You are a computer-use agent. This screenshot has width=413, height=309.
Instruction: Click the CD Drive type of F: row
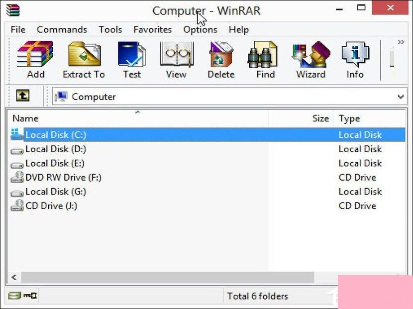(357, 178)
